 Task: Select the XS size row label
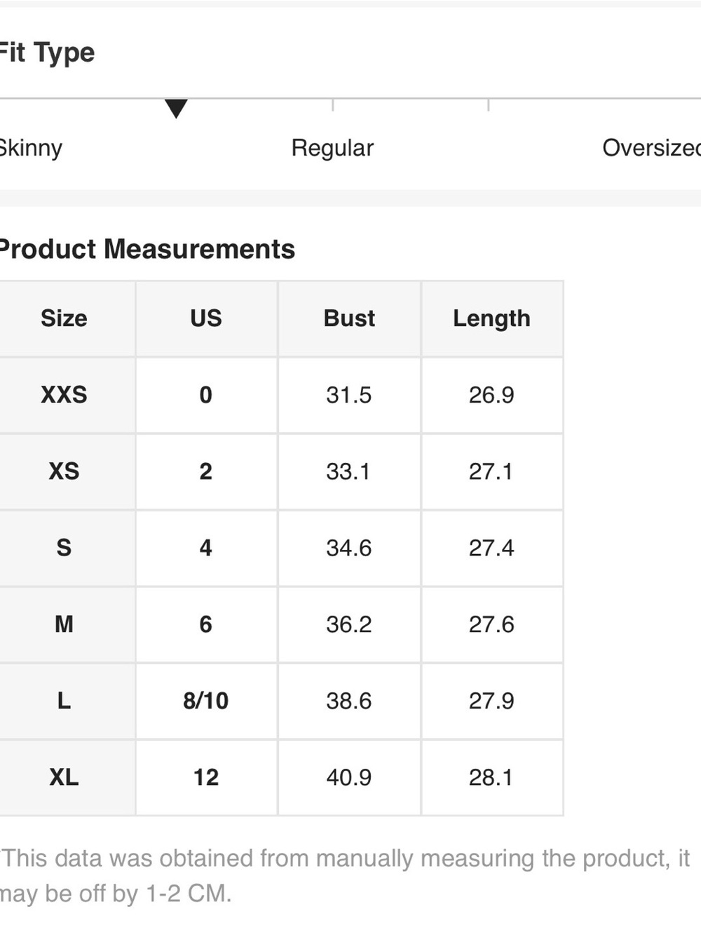(x=64, y=471)
